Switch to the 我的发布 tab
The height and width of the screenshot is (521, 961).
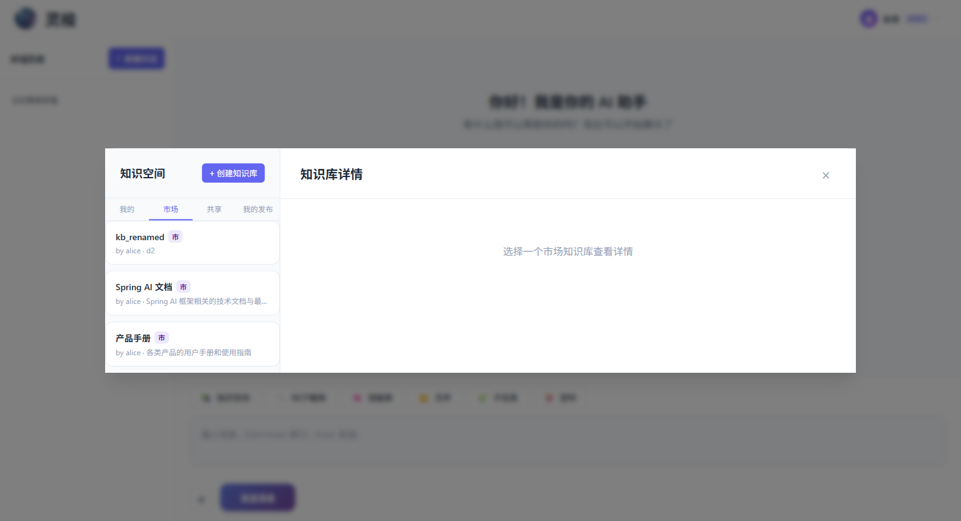point(258,209)
